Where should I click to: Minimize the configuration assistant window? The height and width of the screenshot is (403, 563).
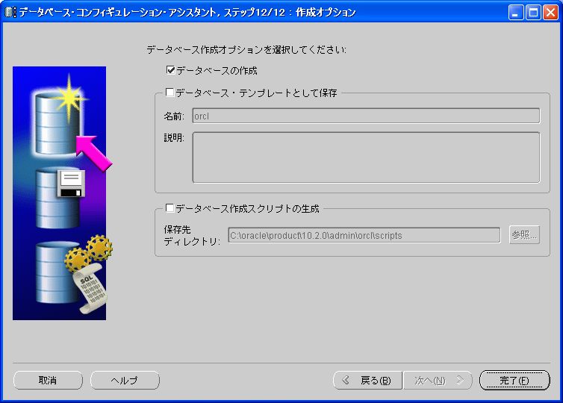point(516,13)
